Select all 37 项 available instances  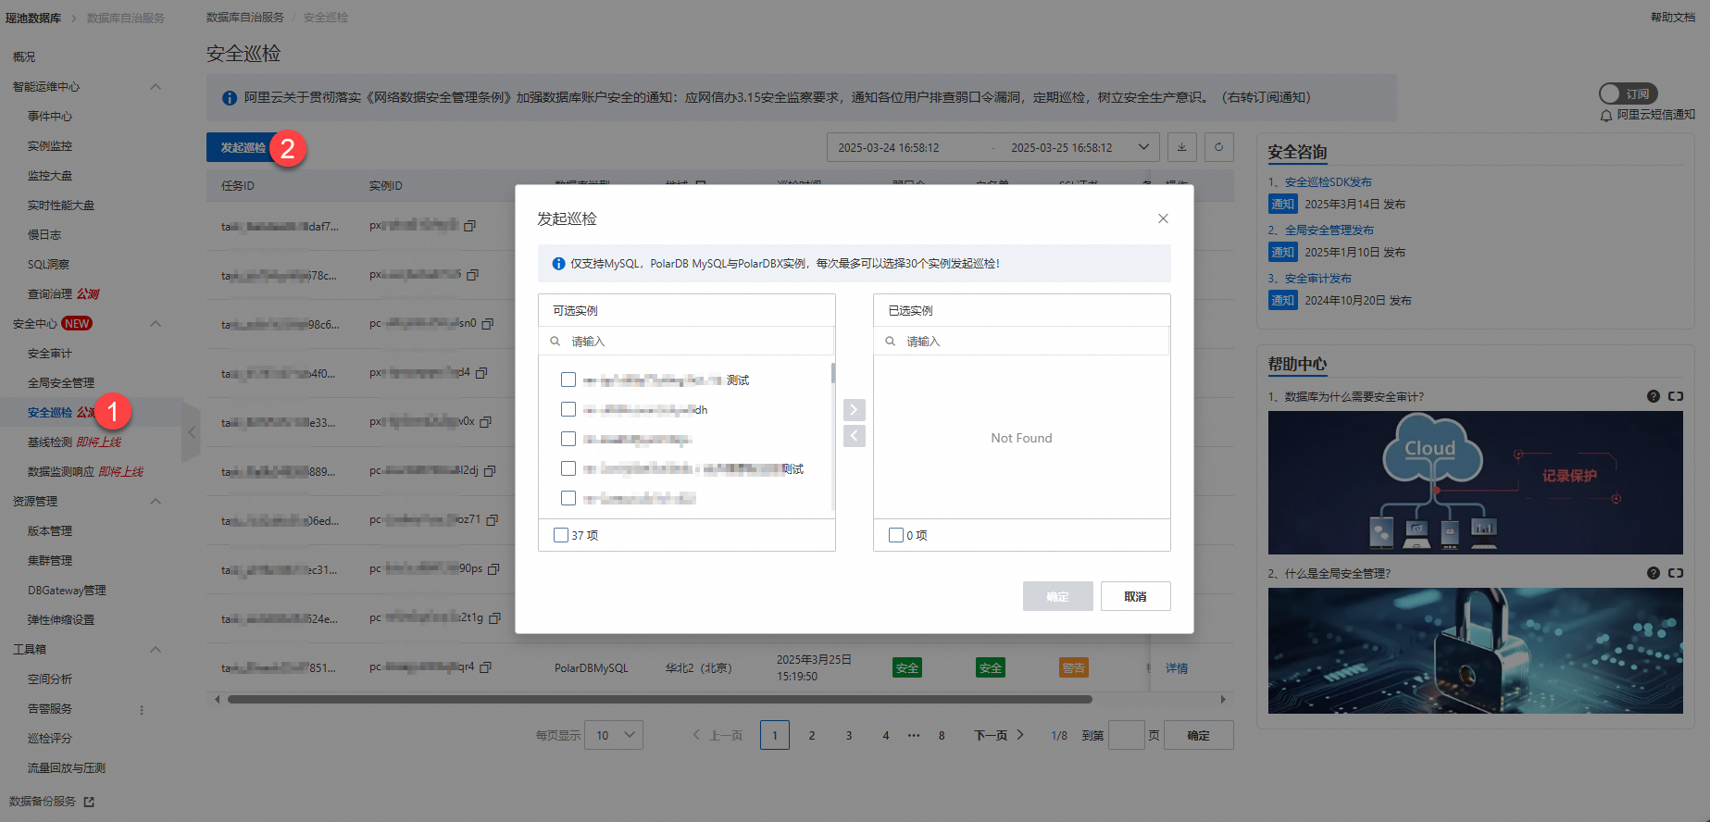point(561,535)
